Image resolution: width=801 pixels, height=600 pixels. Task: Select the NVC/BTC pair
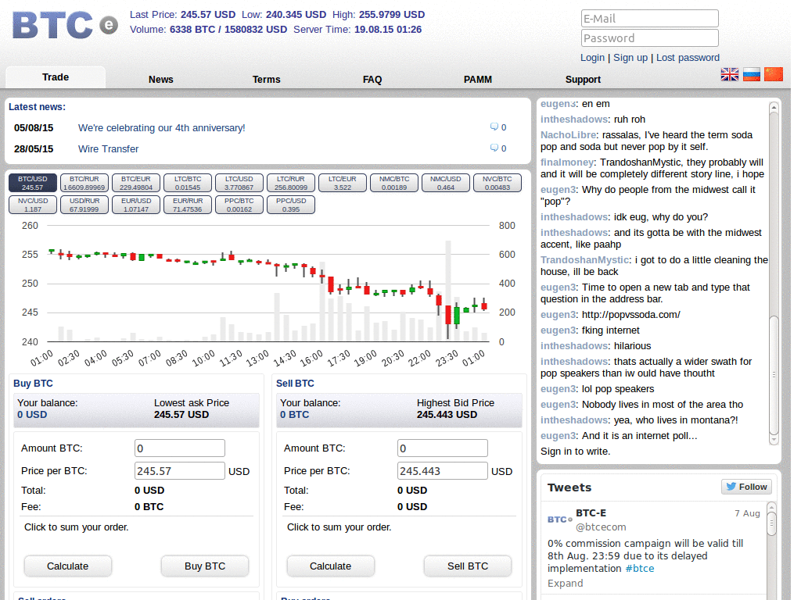(497, 183)
